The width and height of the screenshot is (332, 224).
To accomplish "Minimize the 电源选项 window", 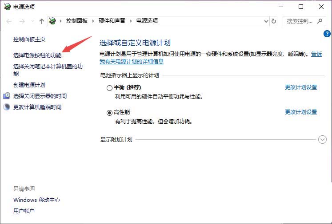I will (x=281, y=7).
